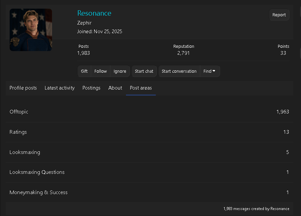
Task: Click the Looksmaxing count 5
Action: point(287,152)
